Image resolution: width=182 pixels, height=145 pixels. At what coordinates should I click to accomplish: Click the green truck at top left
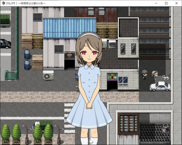5,21
